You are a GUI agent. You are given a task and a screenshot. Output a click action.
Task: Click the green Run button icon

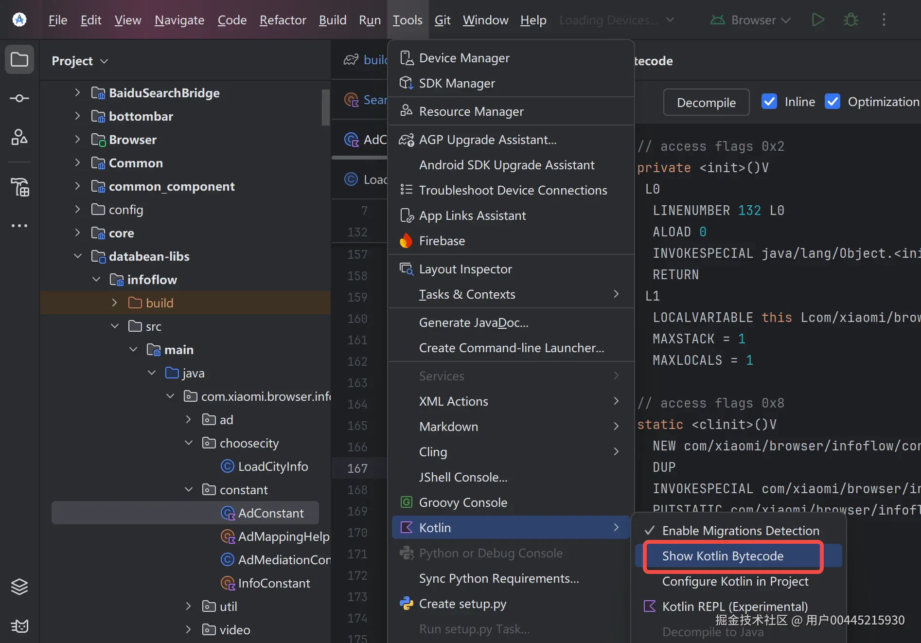point(818,19)
